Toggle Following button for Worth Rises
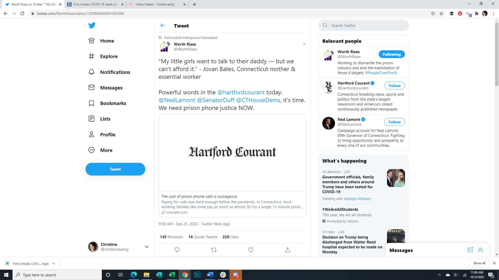 (391, 54)
